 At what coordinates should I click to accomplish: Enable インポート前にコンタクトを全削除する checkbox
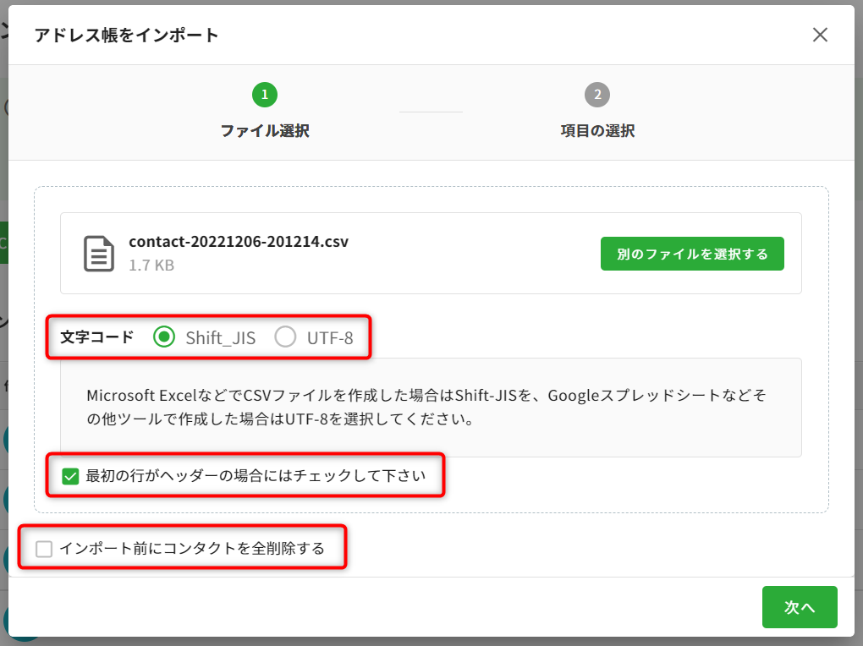44,549
